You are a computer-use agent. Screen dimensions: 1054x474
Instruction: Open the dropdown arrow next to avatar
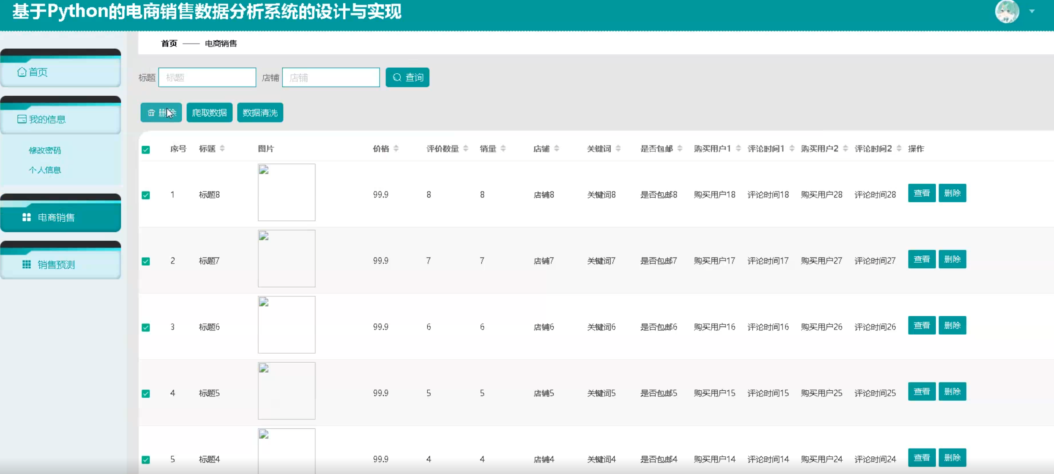[x=1032, y=12]
